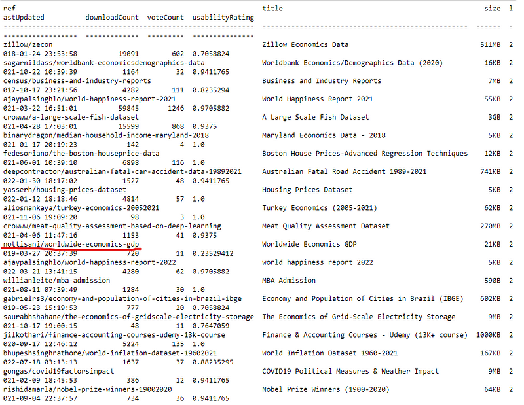
Task: Click download count 59845
Action: (x=128, y=108)
